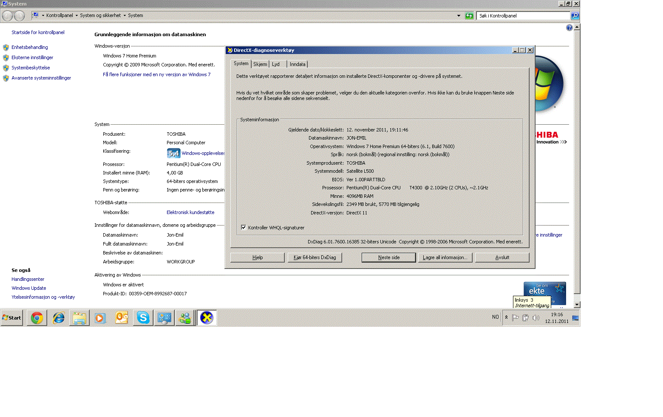Open Windows-opplevelsesindeks link
The width and height of the screenshot is (663, 417).
pyautogui.click(x=203, y=153)
